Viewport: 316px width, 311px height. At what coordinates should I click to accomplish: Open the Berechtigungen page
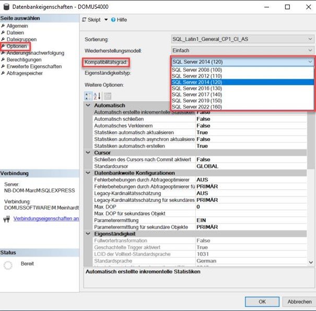point(24,60)
